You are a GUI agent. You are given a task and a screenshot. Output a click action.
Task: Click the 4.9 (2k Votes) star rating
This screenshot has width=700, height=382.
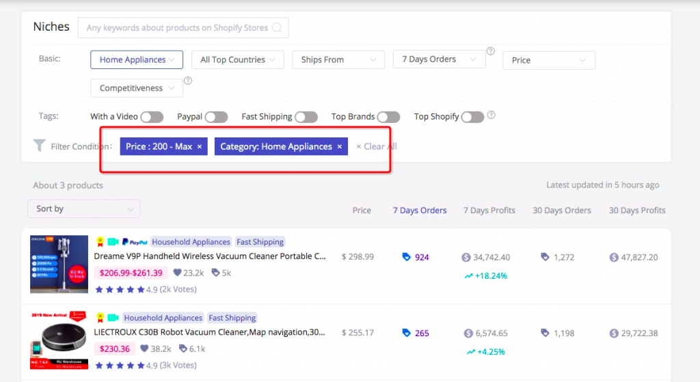(x=146, y=289)
